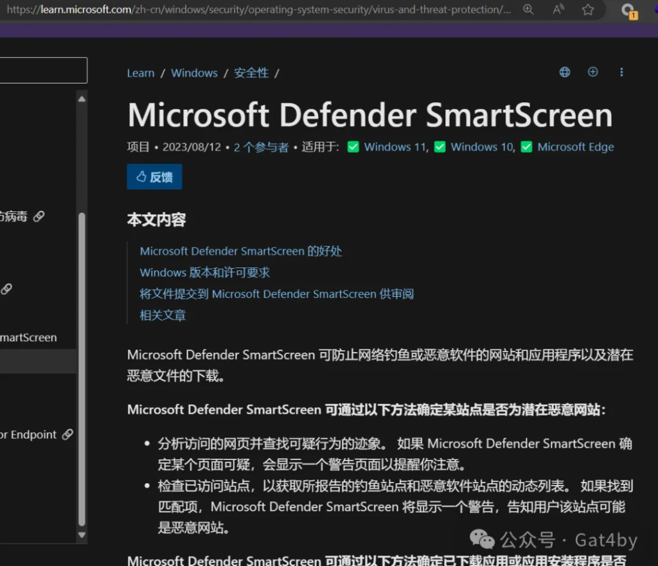The height and width of the screenshot is (566, 658).
Task: Jump to 将文件提交到 Microsoft Defender SmartScreen 供审阅
Action: 276,294
